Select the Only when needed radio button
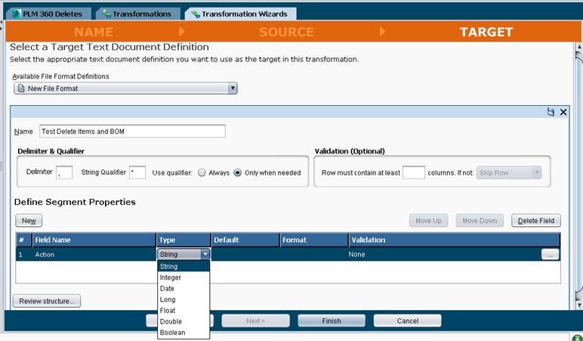The image size is (583, 341). pyautogui.click(x=238, y=172)
